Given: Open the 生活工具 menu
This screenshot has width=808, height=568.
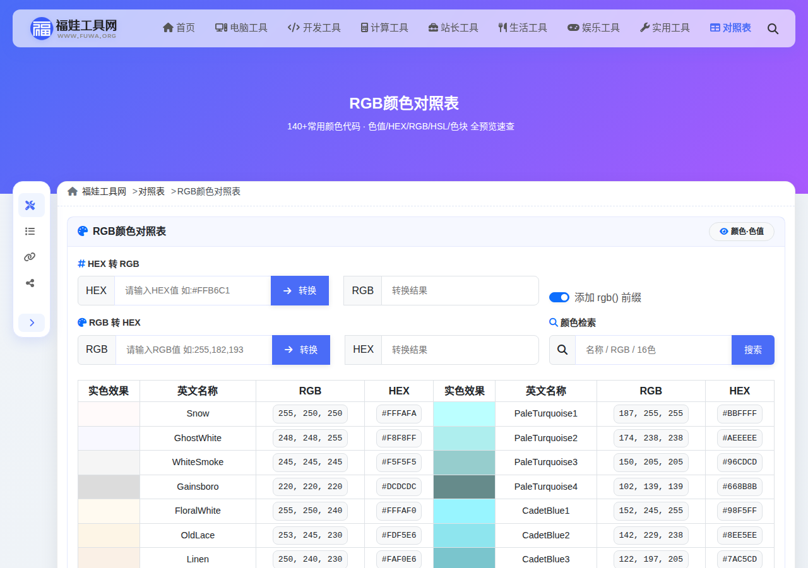Looking at the screenshot, I should (523, 28).
